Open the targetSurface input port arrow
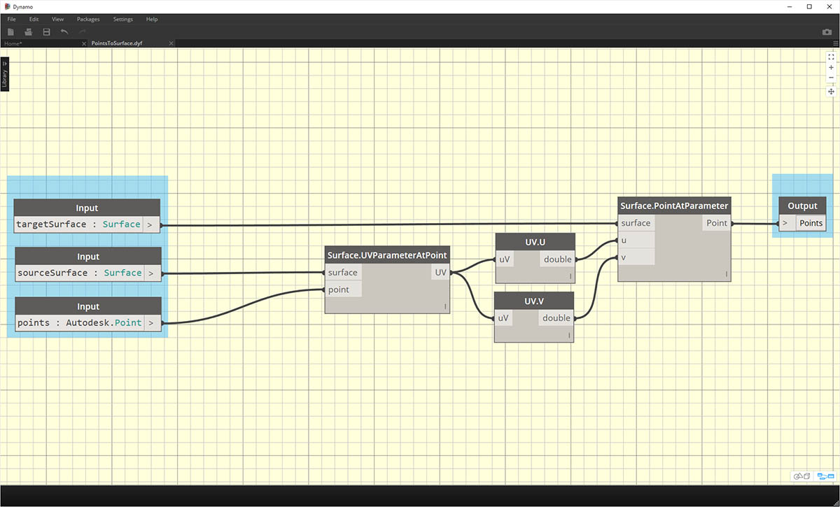 click(150, 225)
